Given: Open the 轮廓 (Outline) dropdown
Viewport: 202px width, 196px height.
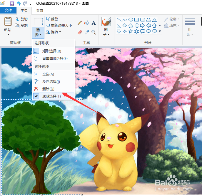Looking at the screenshot, I should (x=172, y=19).
